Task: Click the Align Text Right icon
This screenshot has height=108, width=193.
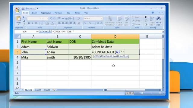Action: point(66,23)
